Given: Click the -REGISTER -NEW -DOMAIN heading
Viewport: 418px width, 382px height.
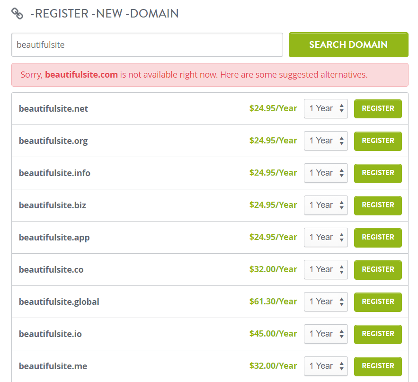Looking at the screenshot, I should click(105, 14).
